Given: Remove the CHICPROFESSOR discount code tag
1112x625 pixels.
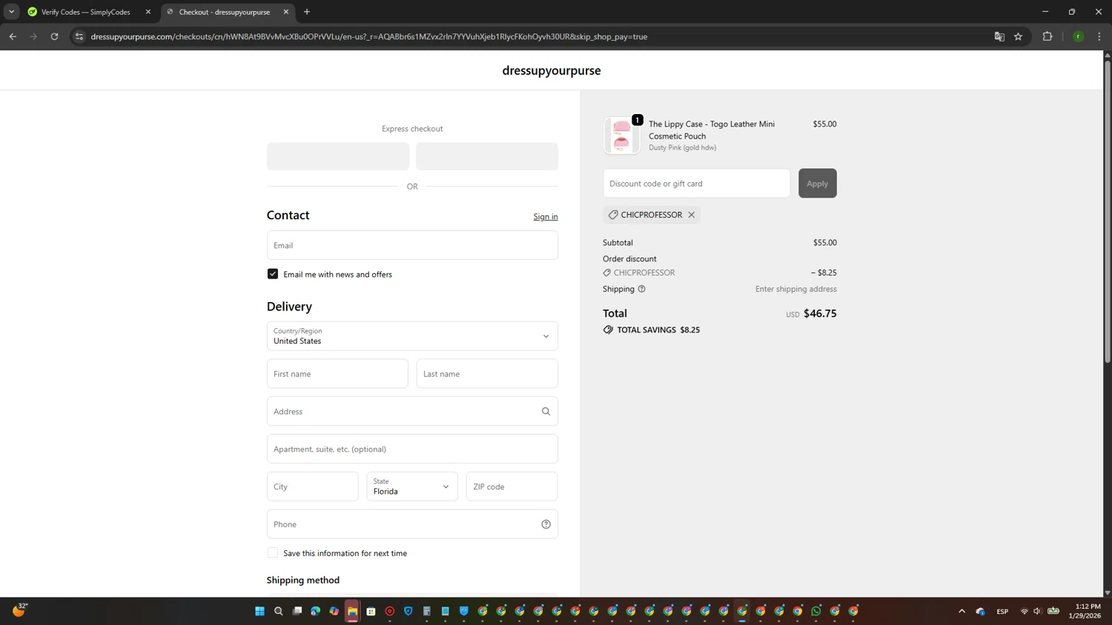Looking at the screenshot, I should [x=692, y=215].
